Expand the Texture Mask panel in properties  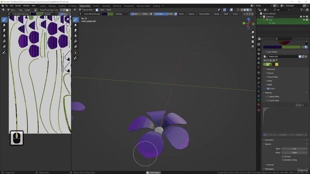click(x=272, y=77)
